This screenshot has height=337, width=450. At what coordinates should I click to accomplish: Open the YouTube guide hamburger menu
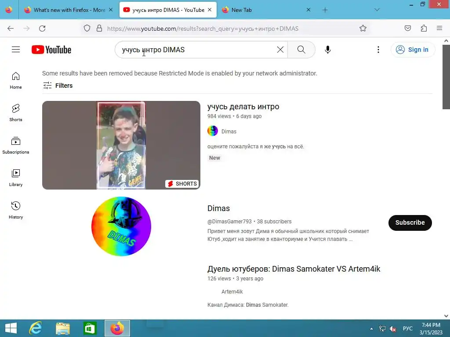16,50
